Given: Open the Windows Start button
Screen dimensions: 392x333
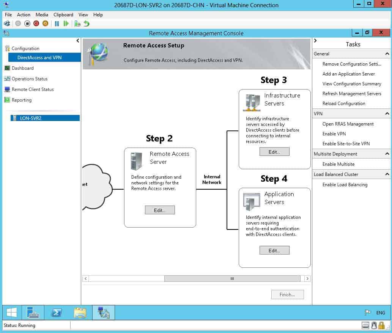Looking at the screenshot, I should click(x=12, y=313).
